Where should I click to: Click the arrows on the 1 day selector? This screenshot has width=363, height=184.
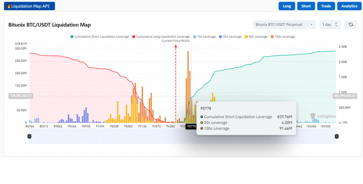pyautogui.click(x=336, y=25)
